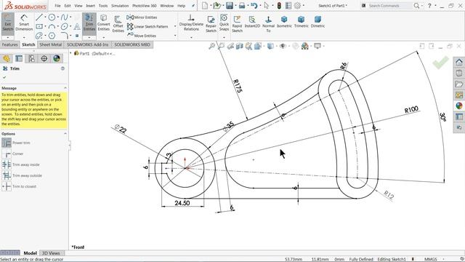Screen dimensions: 465x262
Task: Select Trim to closest option
Action: [x=19, y=186]
